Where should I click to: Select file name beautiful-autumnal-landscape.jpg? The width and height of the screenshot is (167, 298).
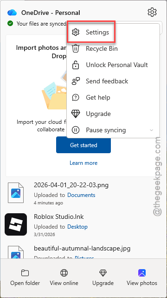(82, 248)
